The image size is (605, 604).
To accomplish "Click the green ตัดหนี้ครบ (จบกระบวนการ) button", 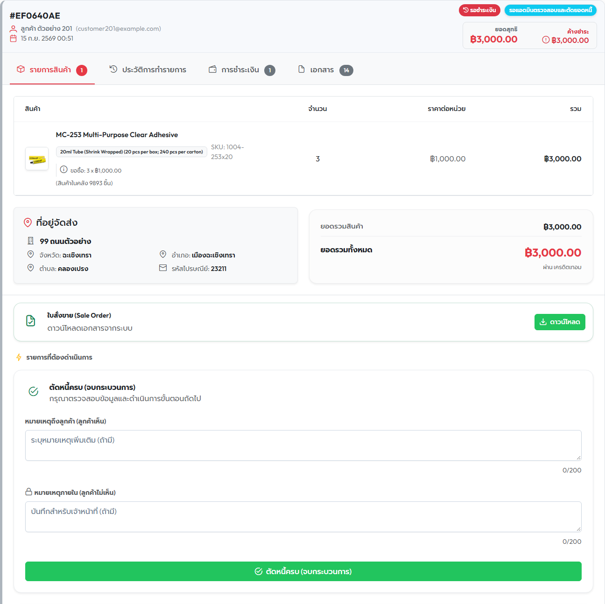I will (x=303, y=571).
